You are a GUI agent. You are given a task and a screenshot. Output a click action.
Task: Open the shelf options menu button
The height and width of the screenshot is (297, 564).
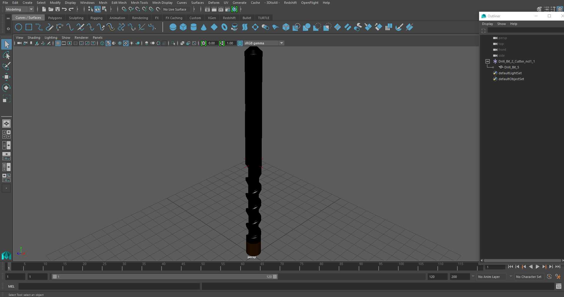point(8,28)
